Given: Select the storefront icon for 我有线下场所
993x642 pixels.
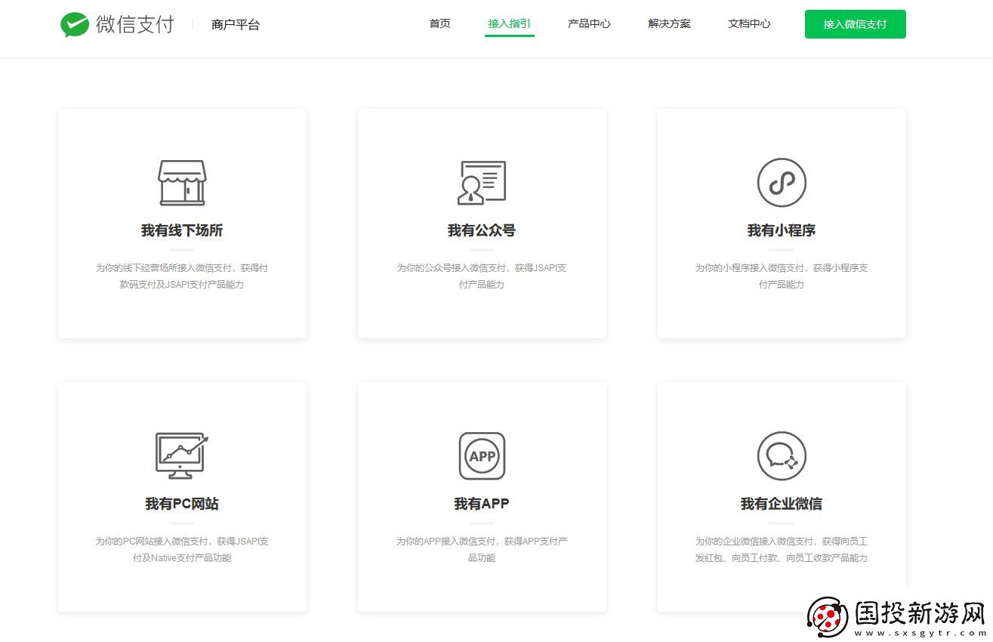Looking at the screenshot, I should click(x=181, y=182).
